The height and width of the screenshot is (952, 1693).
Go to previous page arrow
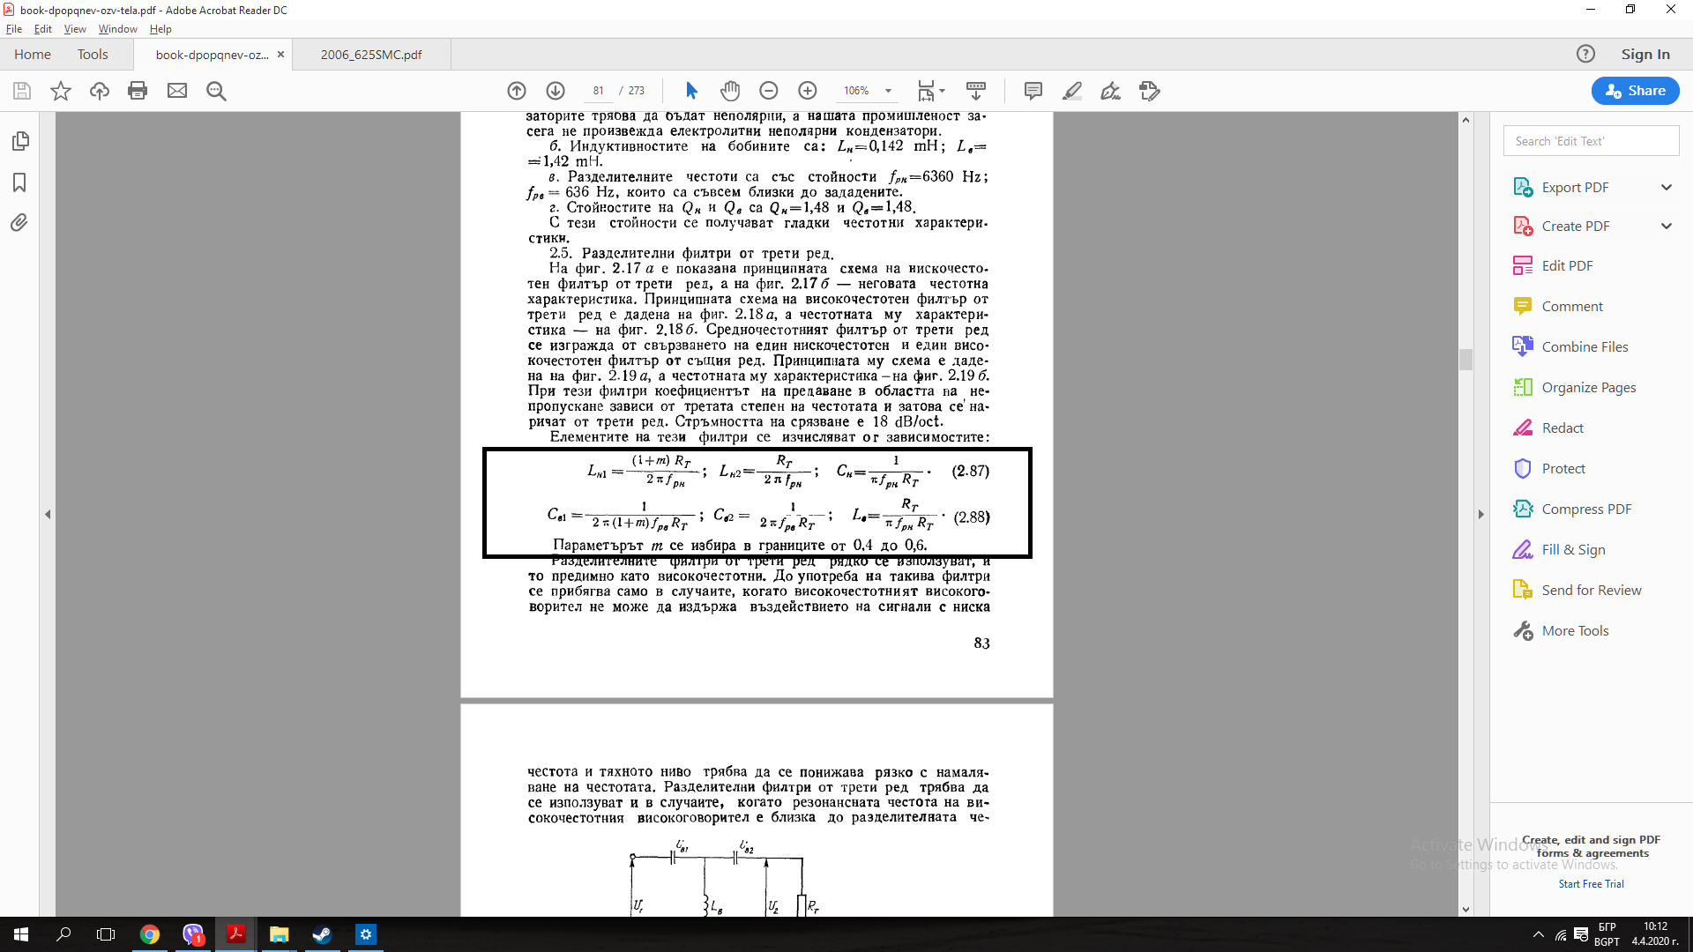(517, 91)
